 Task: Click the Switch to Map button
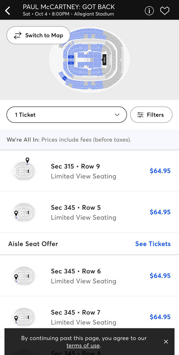click(38, 35)
